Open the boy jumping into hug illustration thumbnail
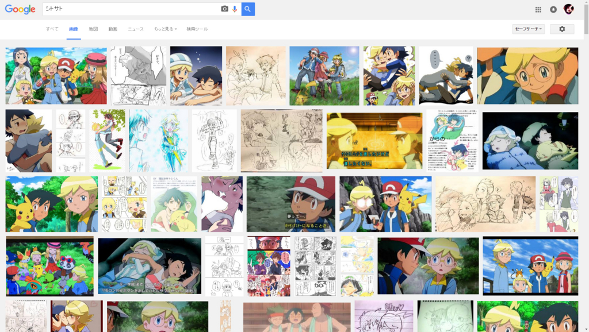 tap(108, 141)
